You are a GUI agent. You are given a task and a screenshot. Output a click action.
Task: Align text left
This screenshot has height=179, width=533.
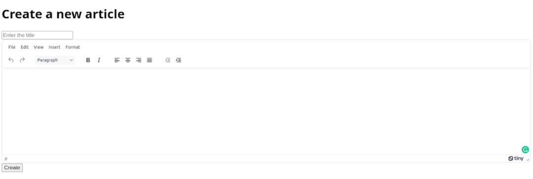(x=117, y=60)
